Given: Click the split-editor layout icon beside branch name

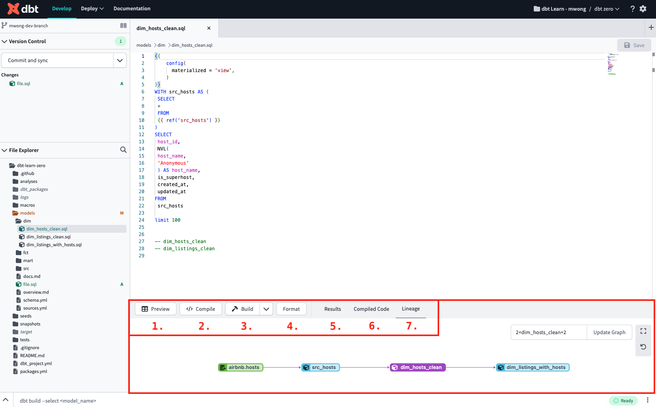Looking at the screenshot, I should 123,25.
